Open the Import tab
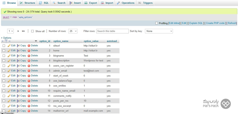 coord(107,3)
